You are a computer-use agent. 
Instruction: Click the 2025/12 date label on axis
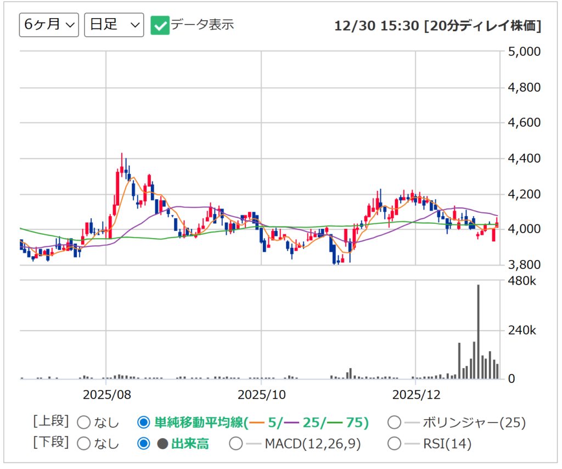point(416,394)
